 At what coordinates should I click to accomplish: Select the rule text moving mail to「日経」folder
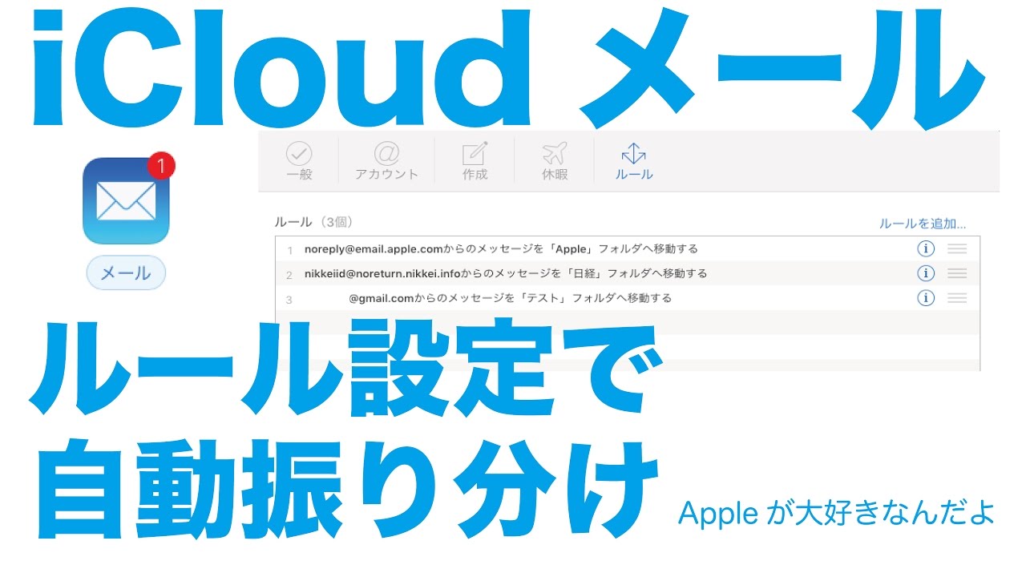[x=506, y=273]
